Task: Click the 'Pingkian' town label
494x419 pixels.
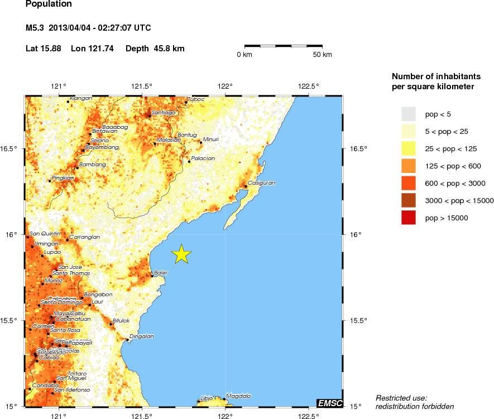Action: tap(63, 178)
